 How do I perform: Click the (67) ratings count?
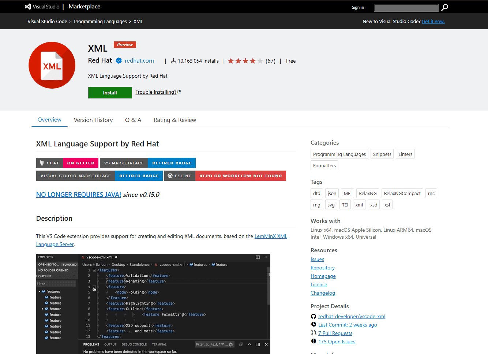pyautogui.click(x=270, y=61)
